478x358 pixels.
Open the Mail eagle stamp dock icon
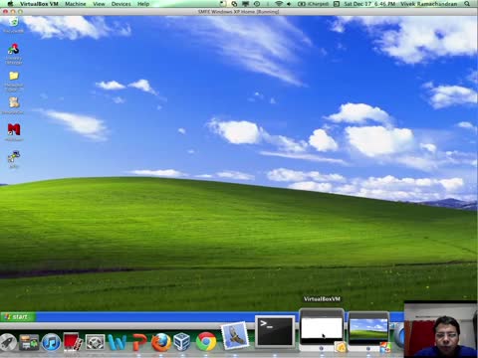(x=235, y=335)
